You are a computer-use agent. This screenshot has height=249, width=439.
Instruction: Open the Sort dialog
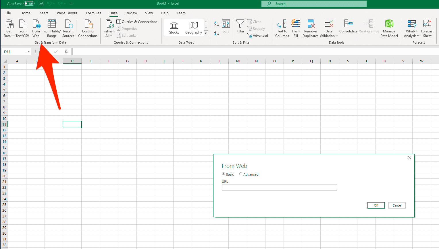coord(226,27)
